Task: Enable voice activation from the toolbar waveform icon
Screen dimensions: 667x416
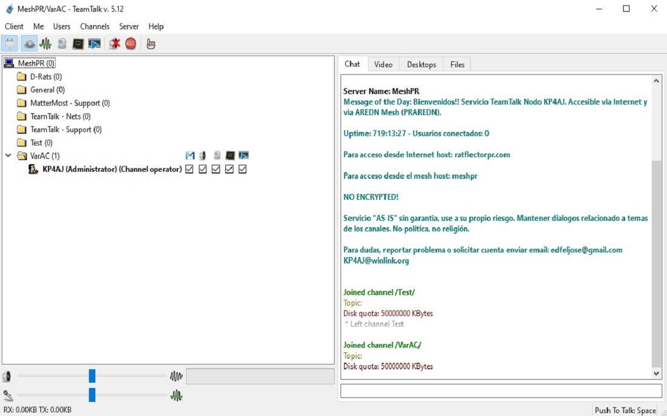Action: [46, 43]
